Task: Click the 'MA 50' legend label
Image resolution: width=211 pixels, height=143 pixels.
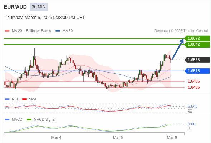Action: pos(68,31)
